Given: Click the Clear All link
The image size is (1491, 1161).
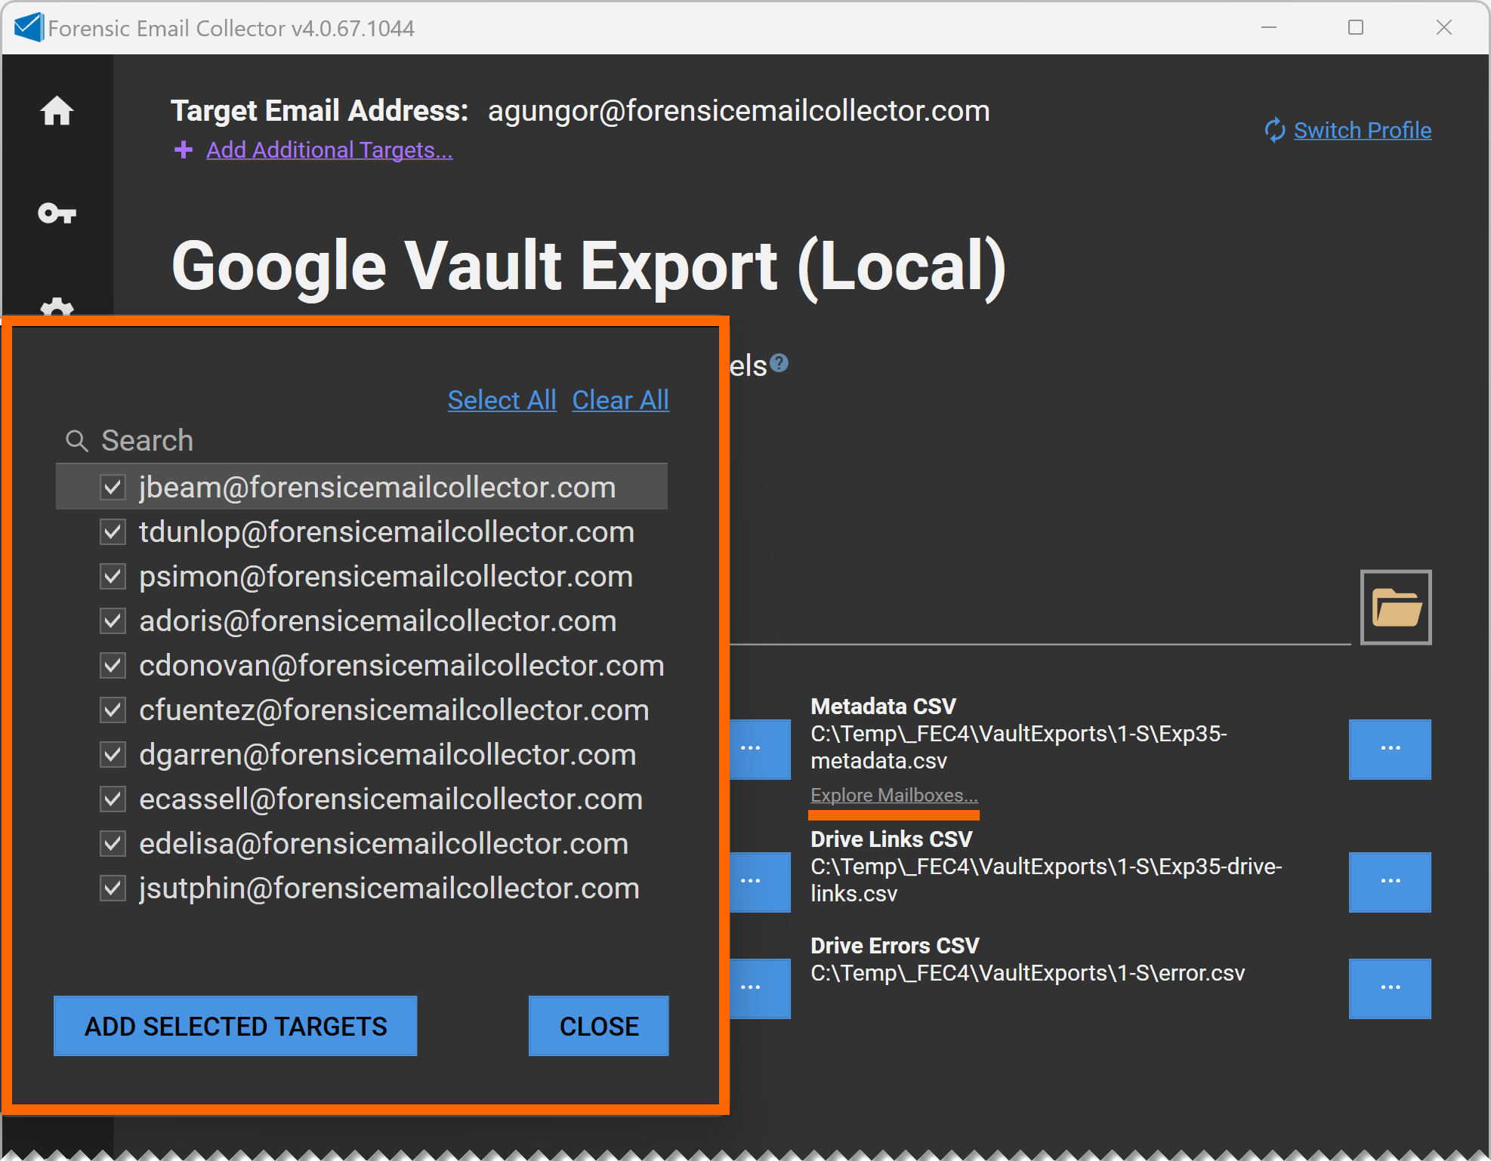Looking at the screenshot, I should (x=620, y=400).
